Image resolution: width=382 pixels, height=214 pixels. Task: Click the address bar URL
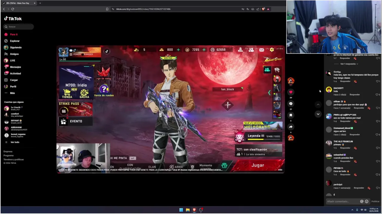click(x=143, y=9)
